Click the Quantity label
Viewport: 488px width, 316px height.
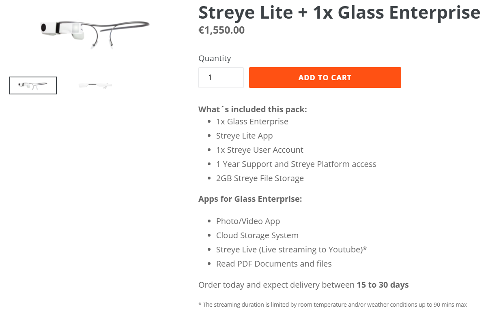pos(215,58)
